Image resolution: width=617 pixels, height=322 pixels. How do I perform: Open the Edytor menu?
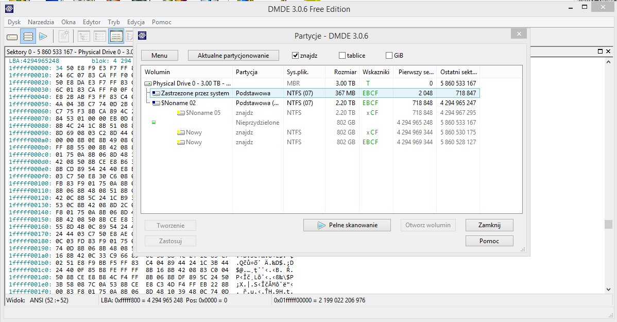(x=92, y=22)
